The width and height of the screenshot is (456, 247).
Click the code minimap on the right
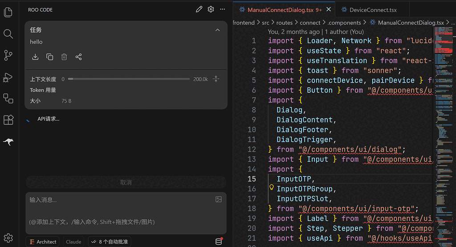(x=443, y=136)
